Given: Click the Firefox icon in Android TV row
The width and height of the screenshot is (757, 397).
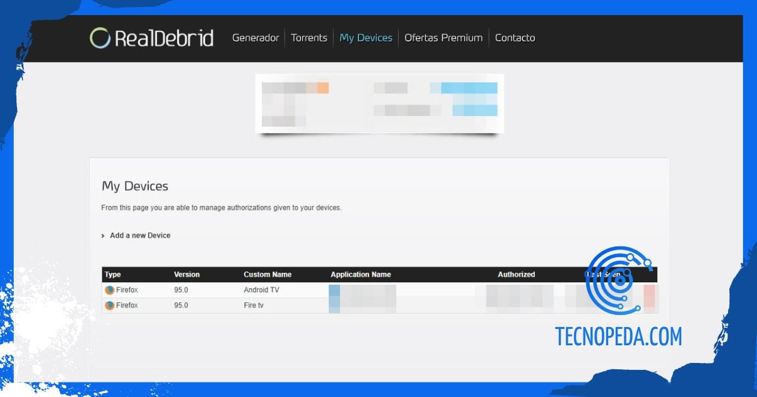Looking at the screenshot, I should (x=110, y=291).
